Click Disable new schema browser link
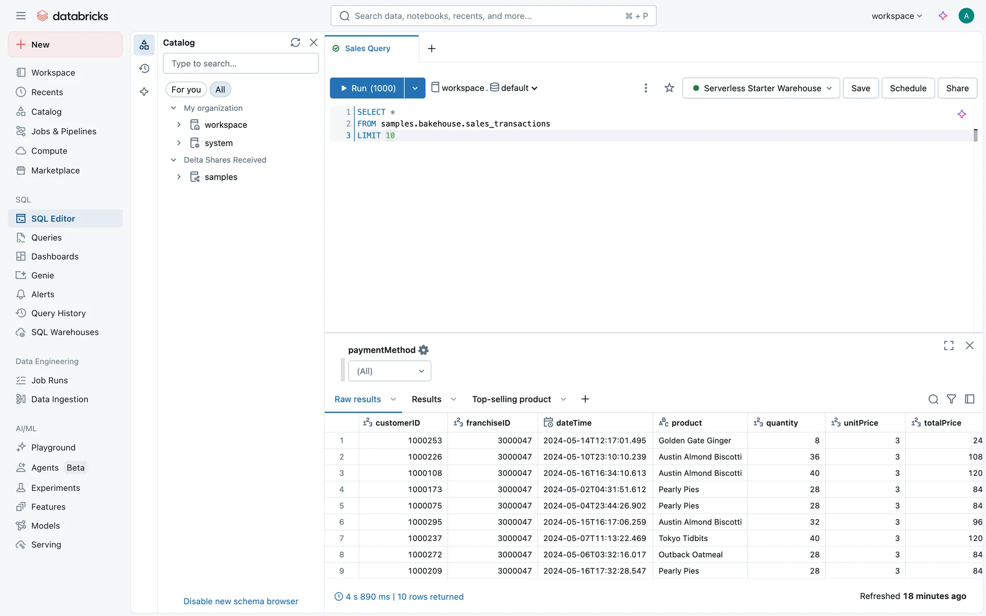Image resolution: width=986 pixels, height=616 pixels. [240, 601]
